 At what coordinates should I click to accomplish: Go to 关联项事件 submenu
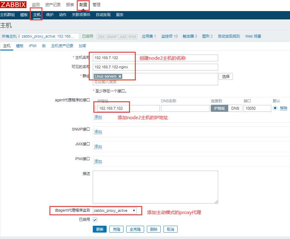pos(81,15)
